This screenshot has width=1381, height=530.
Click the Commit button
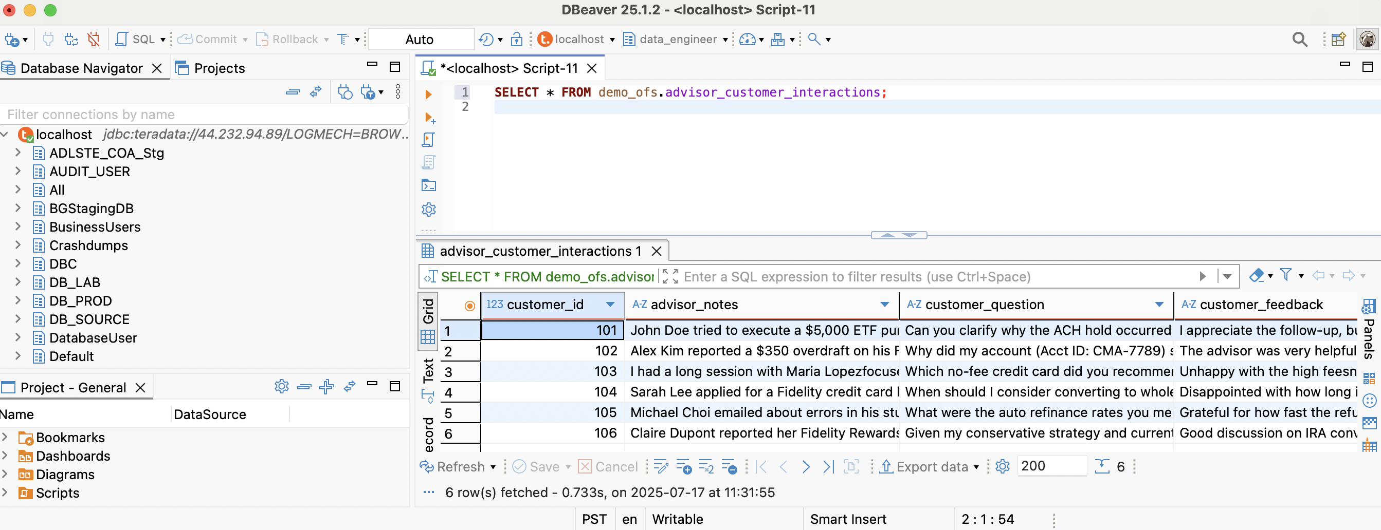pyautogui.click(x=208, y=40)
